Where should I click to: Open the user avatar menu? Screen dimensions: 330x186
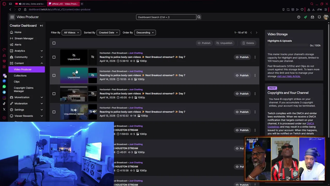[x=326, y=17]
